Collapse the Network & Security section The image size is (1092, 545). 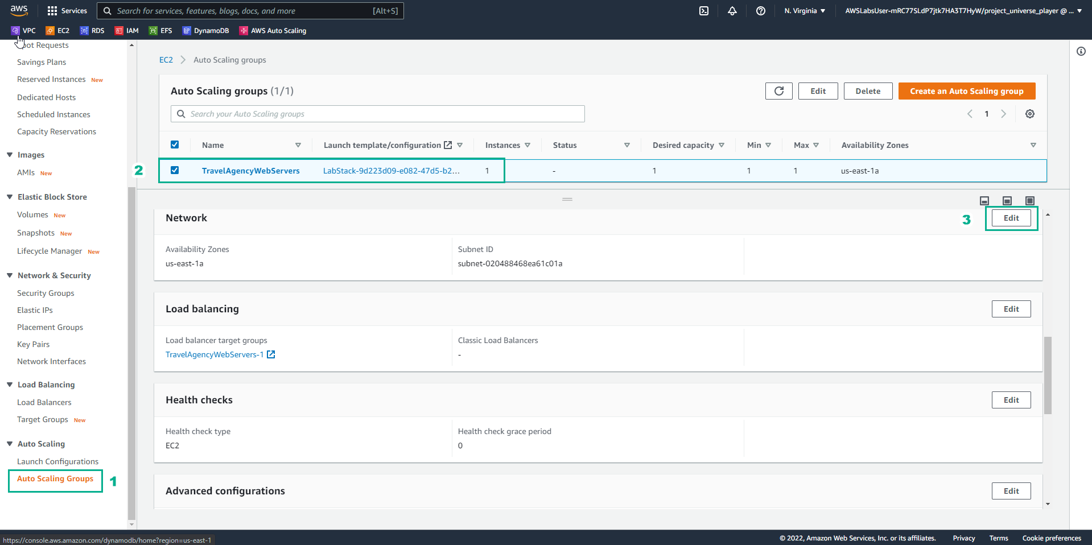tap(10, 275)
